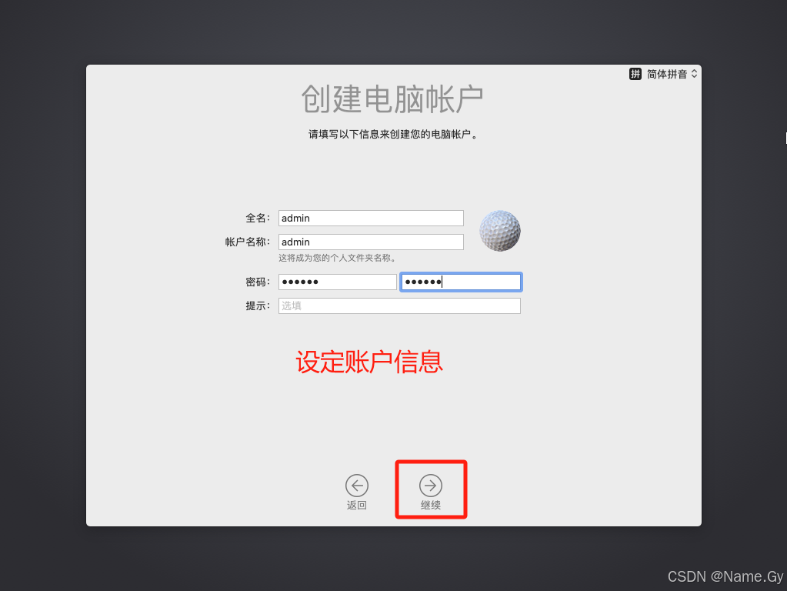787x591 pixels.
Task: Click the up-down chevron beside 简体拼音
Action: [x=694, y=75]
